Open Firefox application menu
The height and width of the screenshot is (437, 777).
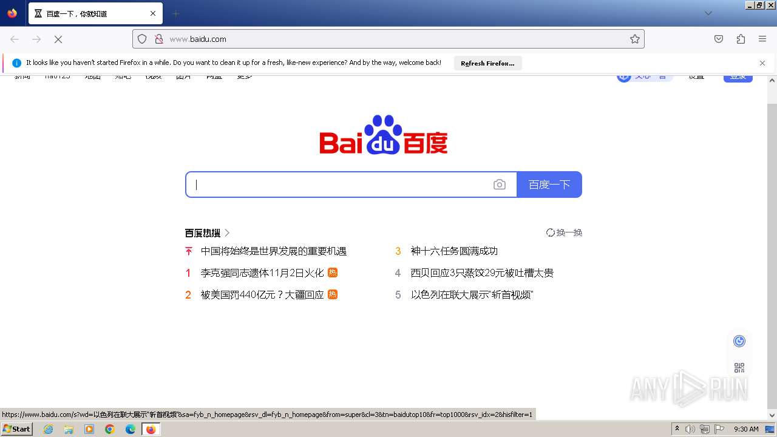[762, 39]
